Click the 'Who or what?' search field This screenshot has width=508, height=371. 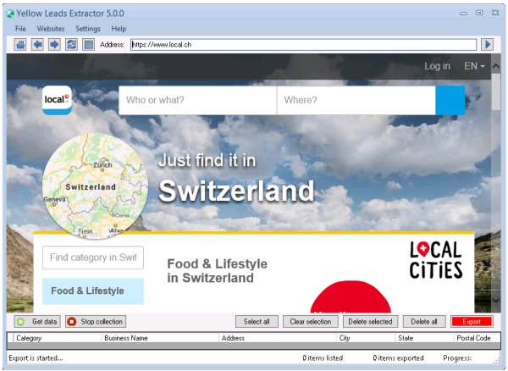[197, 100]
